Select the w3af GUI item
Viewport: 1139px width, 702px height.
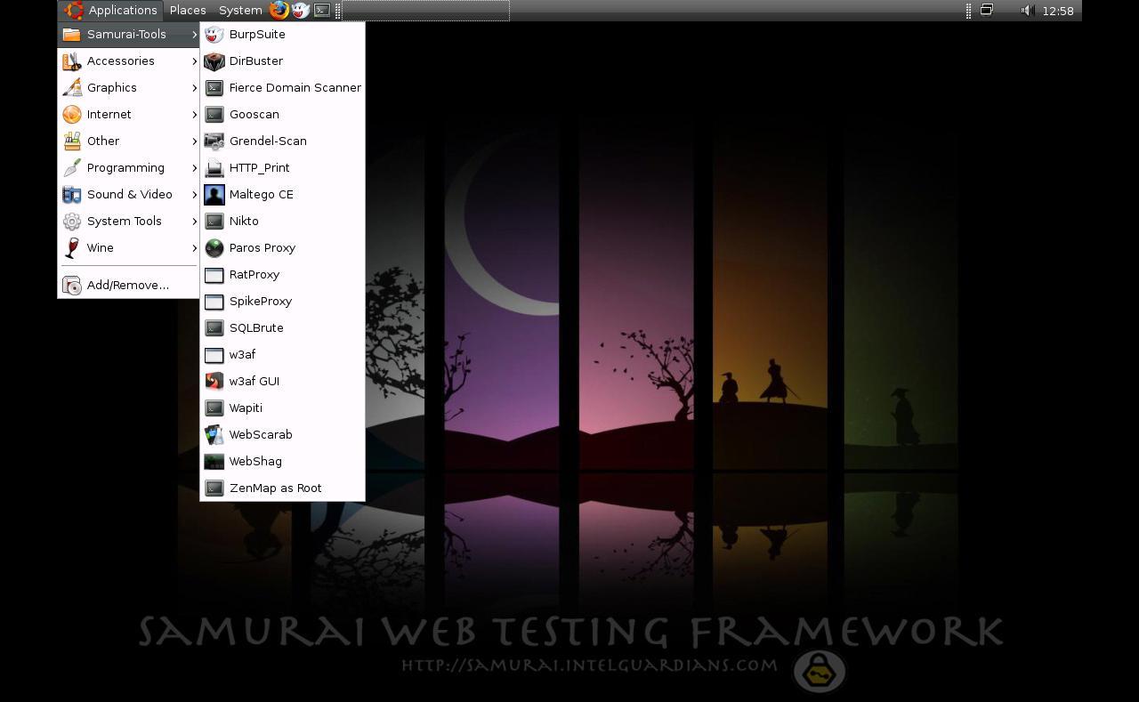(x=254, y=381)
